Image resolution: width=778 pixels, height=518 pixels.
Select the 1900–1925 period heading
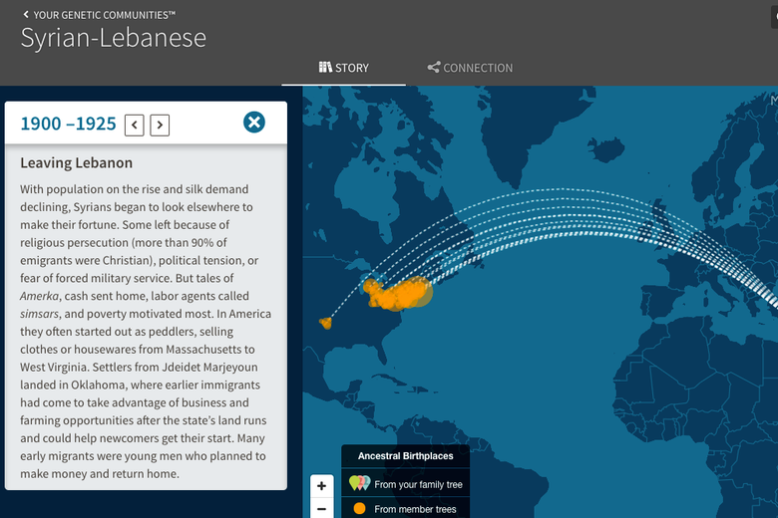tap(68, 124)
